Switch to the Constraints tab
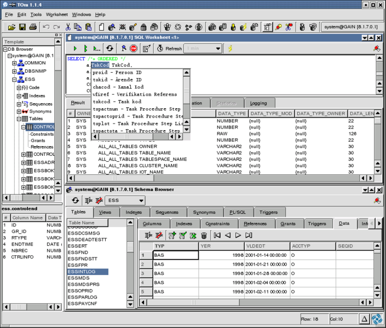 pyautogui.click(x=217, y=224)
